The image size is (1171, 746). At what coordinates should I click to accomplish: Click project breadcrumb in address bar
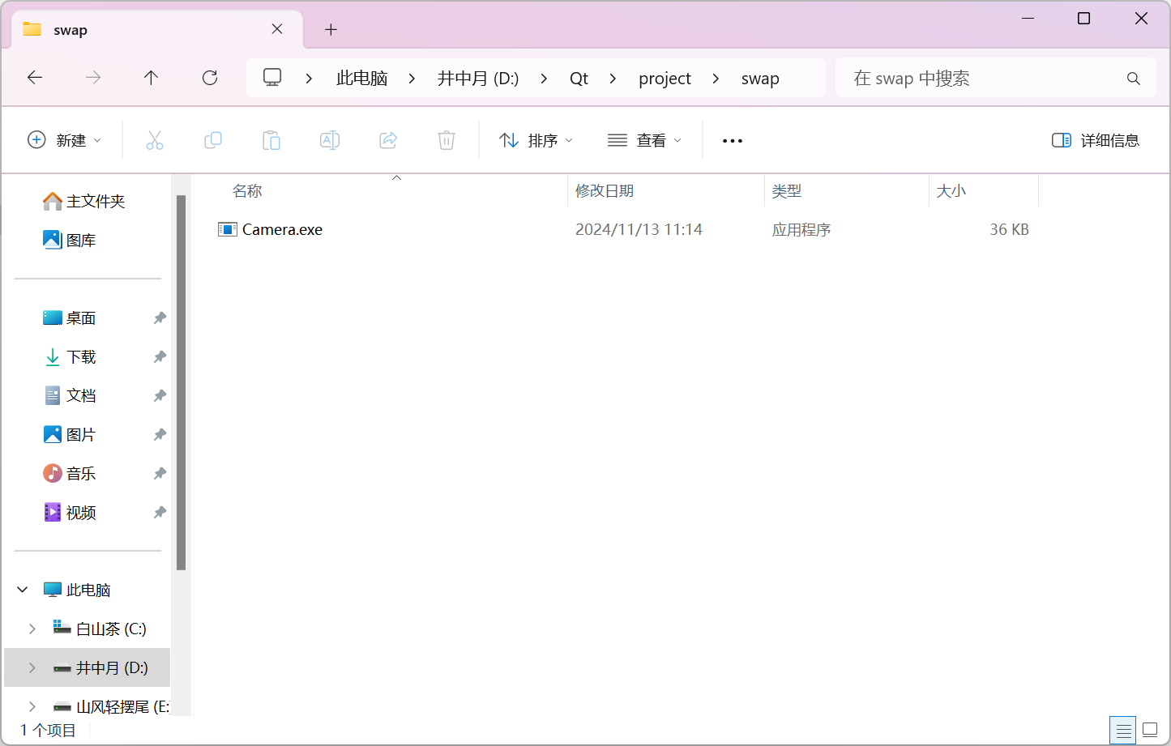[x=665, y=79]
